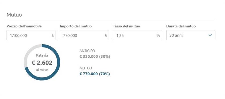The width and height of the screenshot is (225, 99).
Task: Click the Durata del mutuo label
Action: point(181,26)
